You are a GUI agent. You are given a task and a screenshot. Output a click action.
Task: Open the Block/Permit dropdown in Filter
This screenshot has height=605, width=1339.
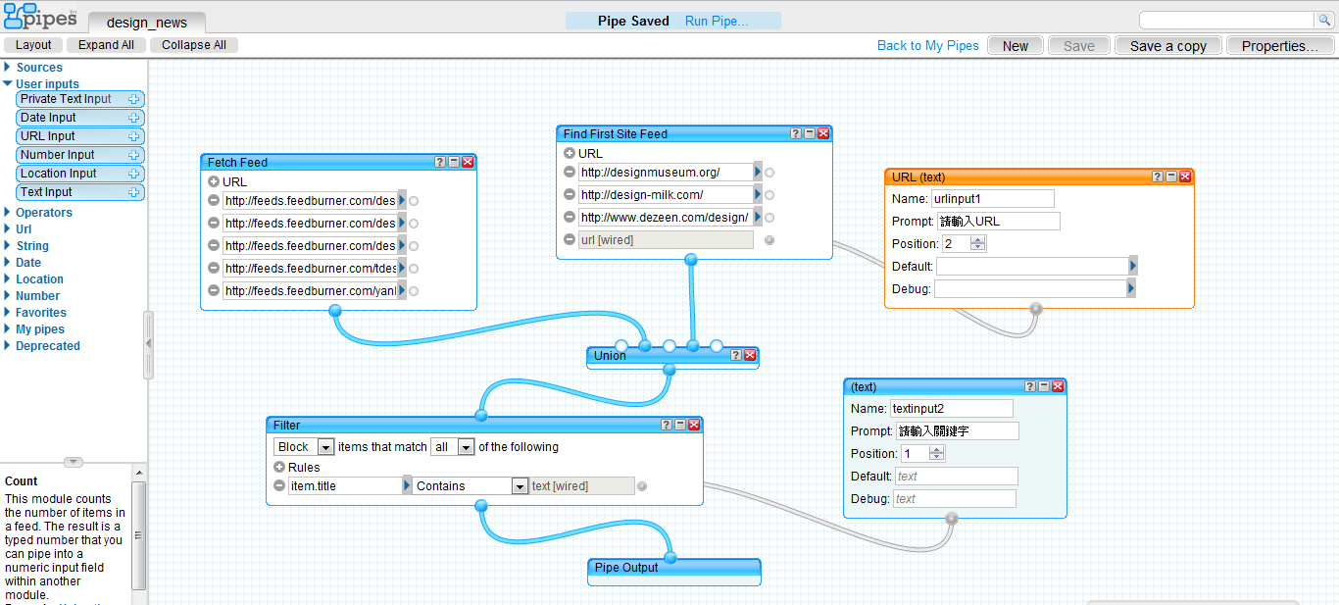pos(326,447)
